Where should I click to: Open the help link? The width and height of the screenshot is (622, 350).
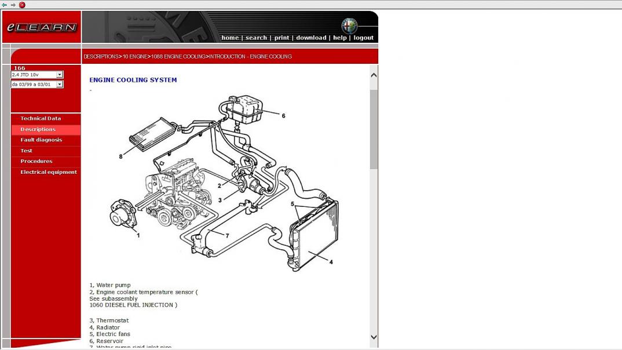pos(340,38)
